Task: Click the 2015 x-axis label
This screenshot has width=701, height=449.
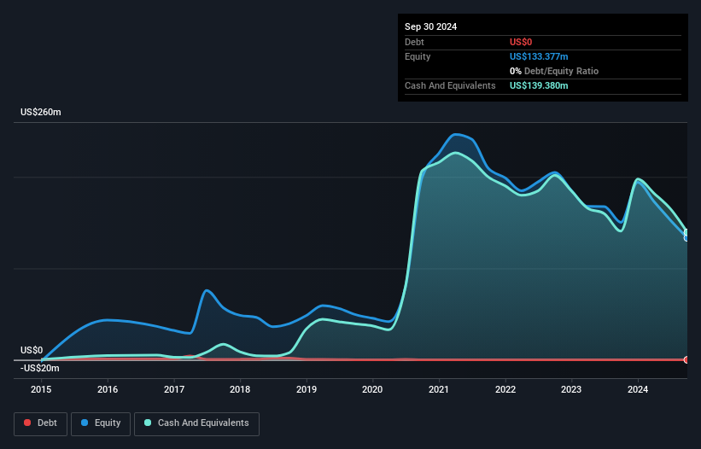Action: coord(41,389)
